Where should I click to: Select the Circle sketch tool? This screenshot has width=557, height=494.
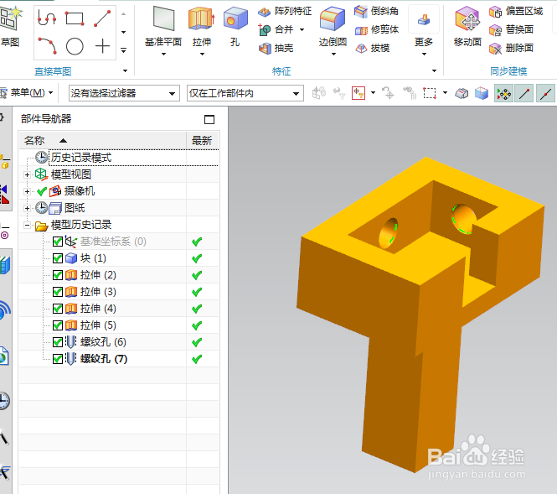pos(75,46)
